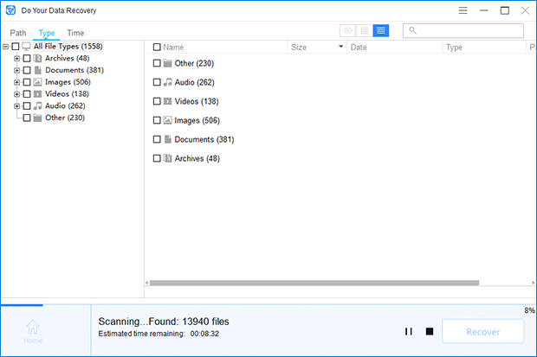Switch to list detail view

(x=381, y=31)
